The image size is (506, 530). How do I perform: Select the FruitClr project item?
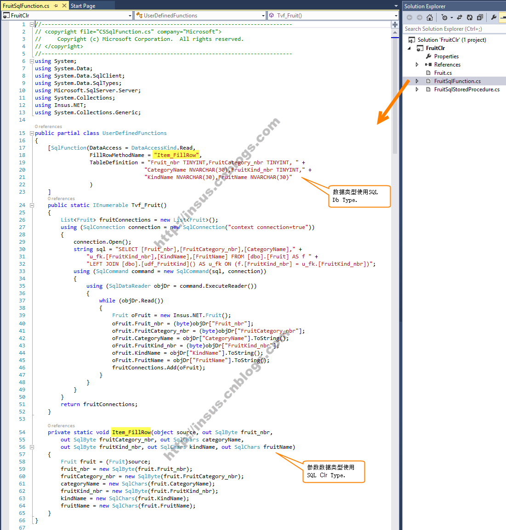tap(435, 48)
